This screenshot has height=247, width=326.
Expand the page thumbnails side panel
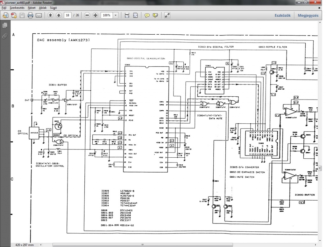(5, 25)
